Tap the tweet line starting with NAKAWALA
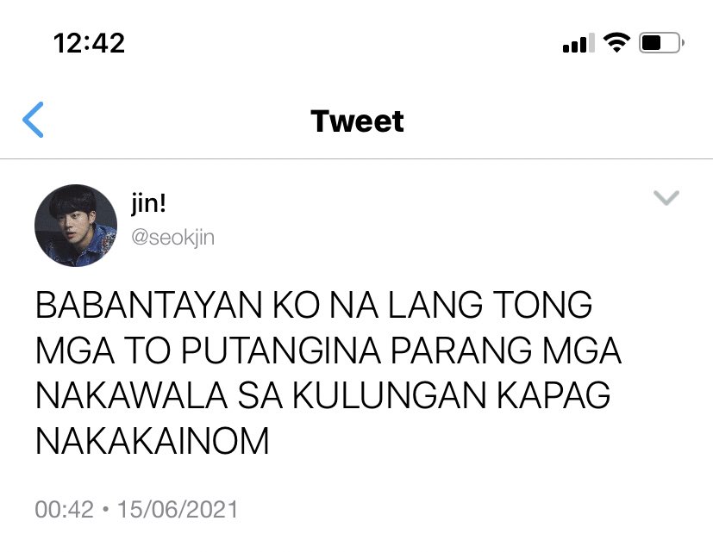This screenshot has width=713, height=552. [322, 395]
